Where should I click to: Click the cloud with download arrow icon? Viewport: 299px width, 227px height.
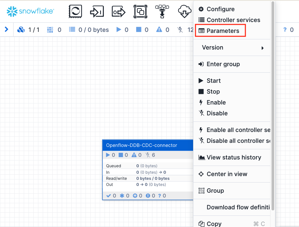click(184, 12)
